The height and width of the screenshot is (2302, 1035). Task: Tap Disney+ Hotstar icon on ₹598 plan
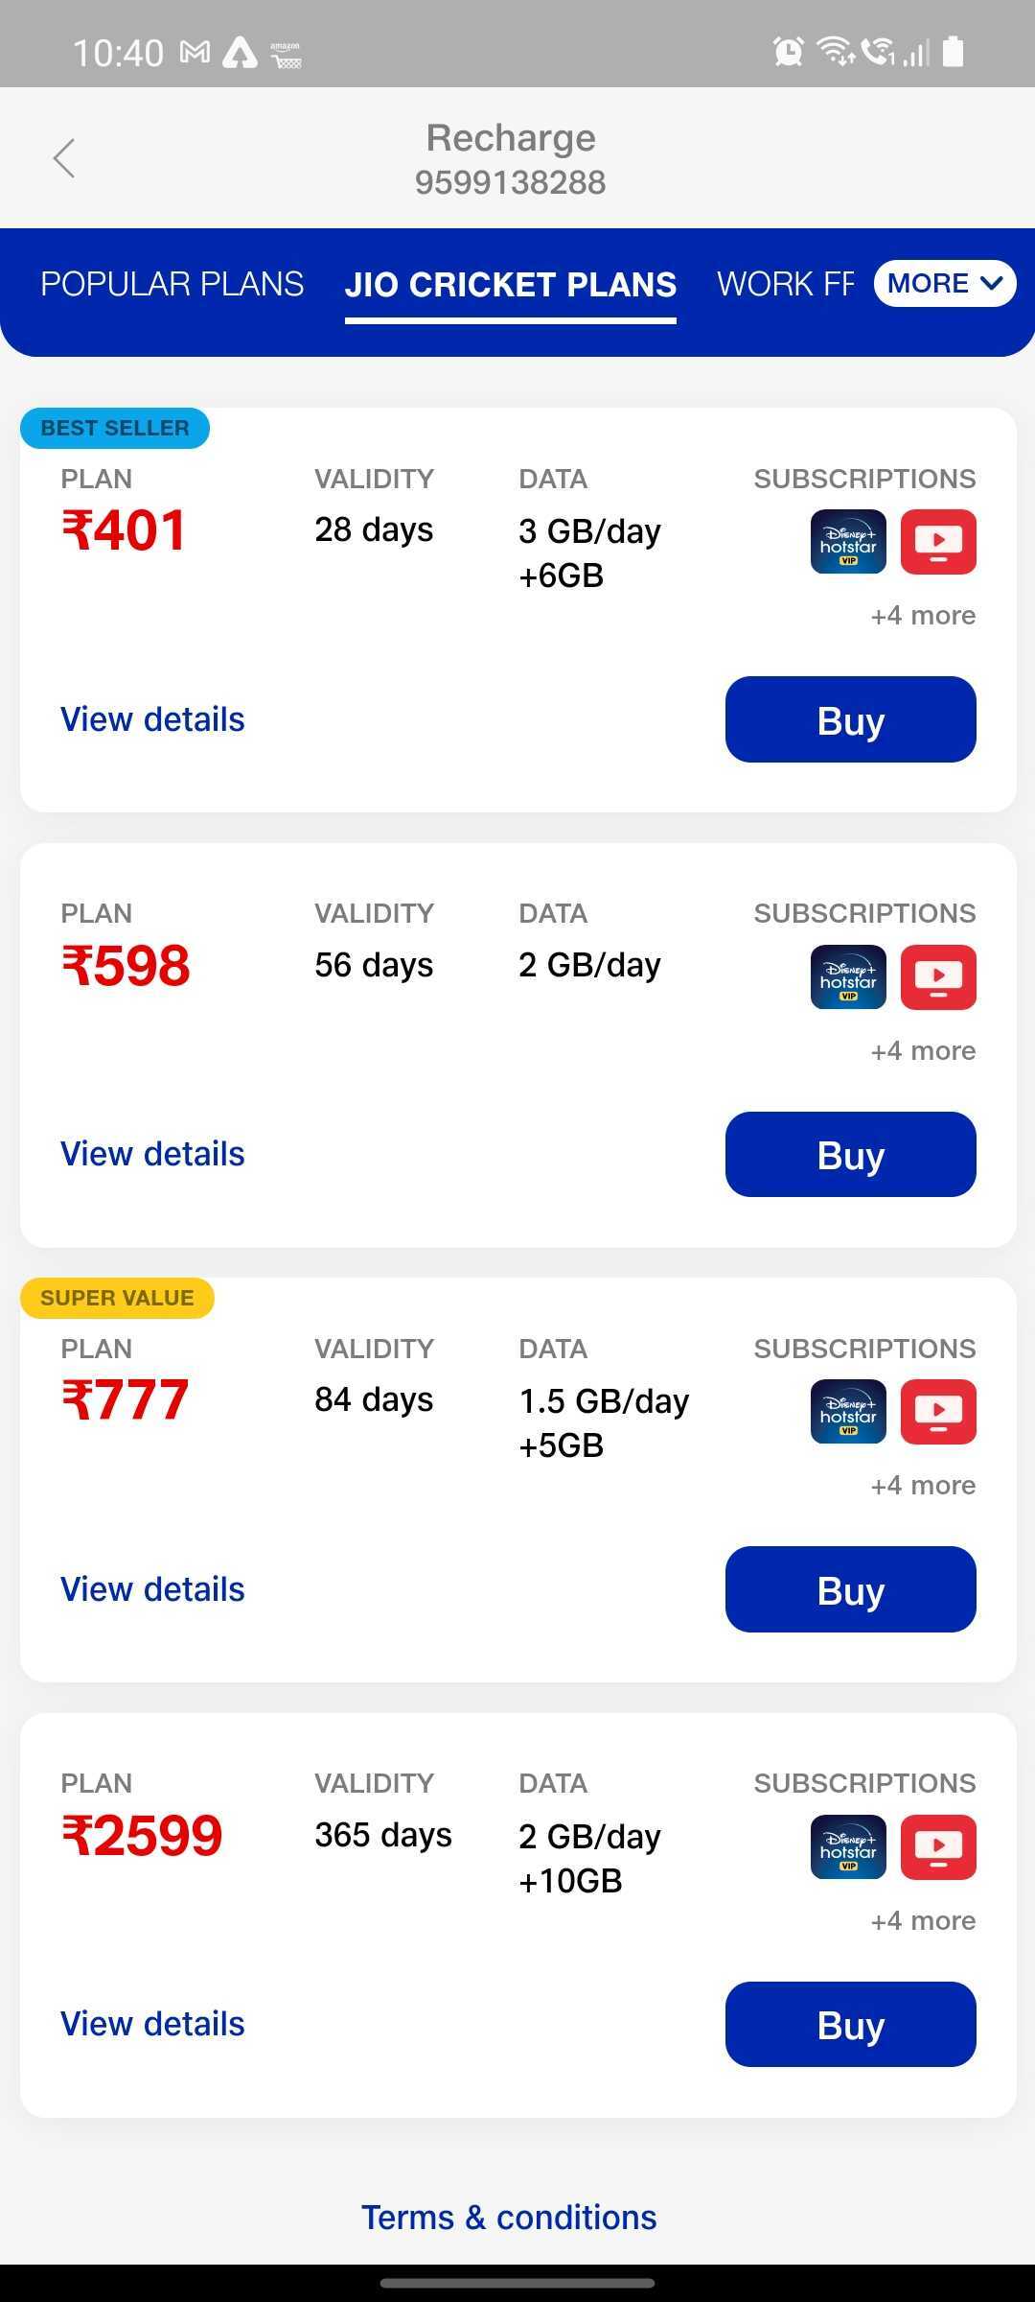pos(848,977)
